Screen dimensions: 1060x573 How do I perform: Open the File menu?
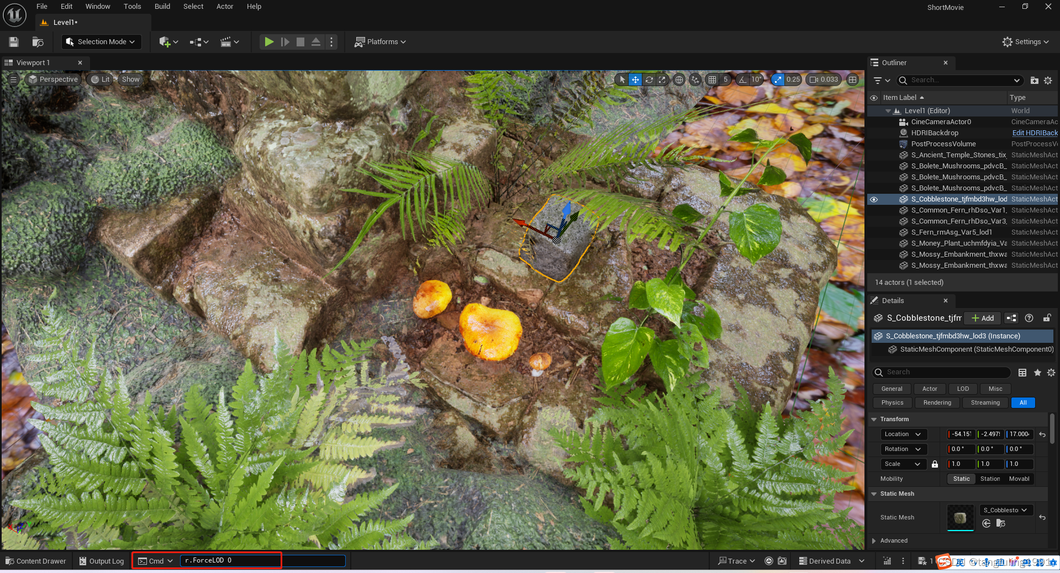click(42, 7)
